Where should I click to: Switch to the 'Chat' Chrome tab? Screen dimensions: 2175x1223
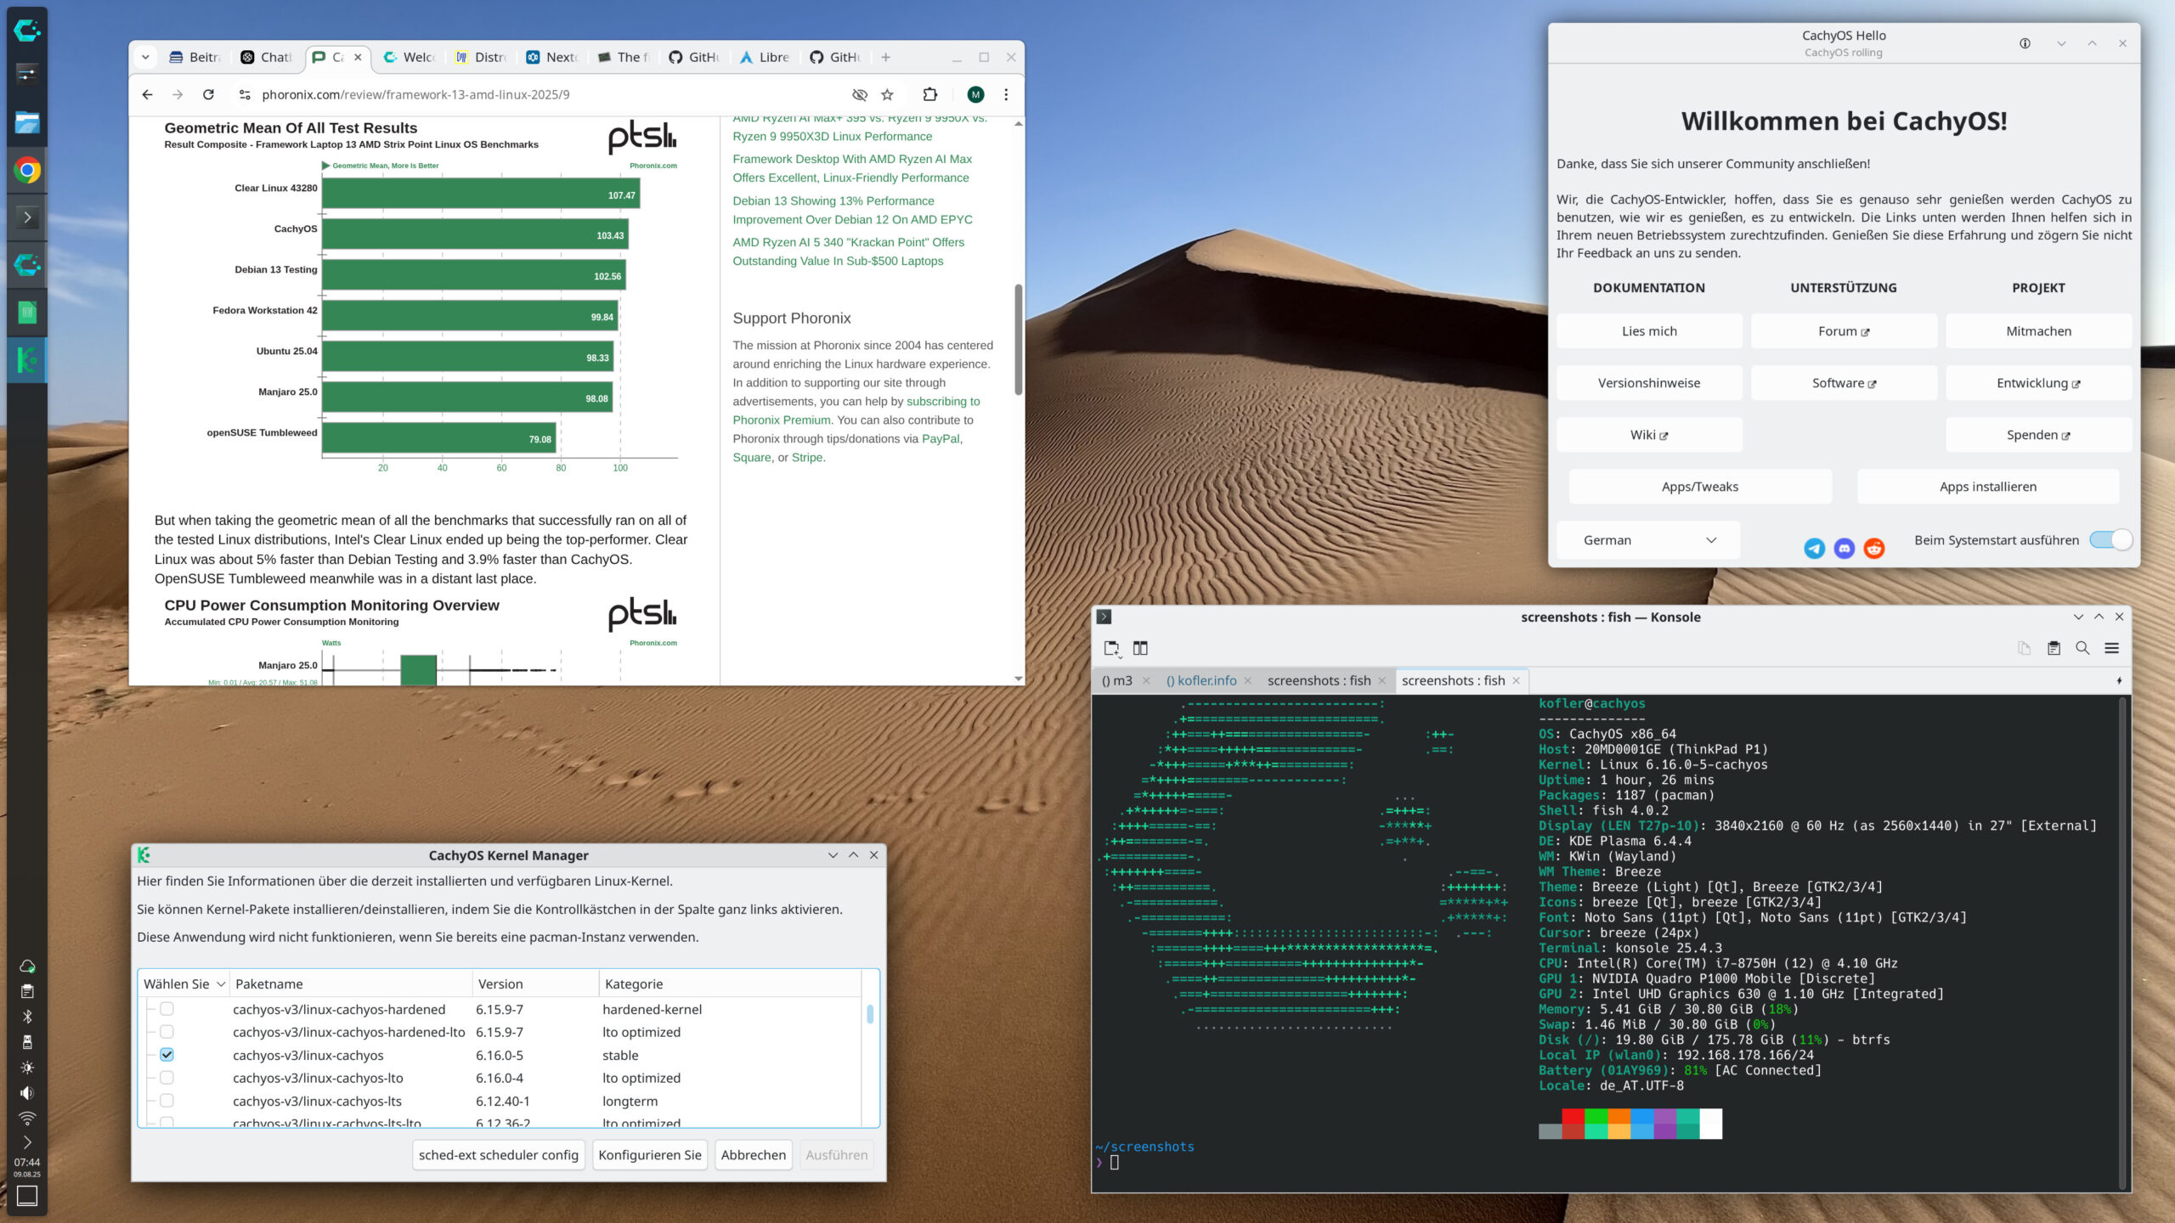point(267,57)
